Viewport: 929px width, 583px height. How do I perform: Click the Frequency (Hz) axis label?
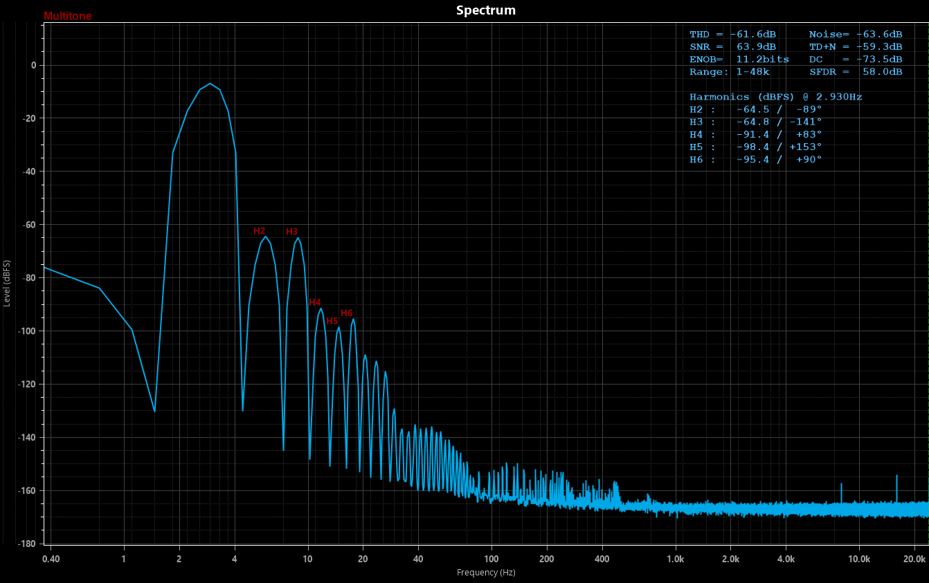pos(486,573)
